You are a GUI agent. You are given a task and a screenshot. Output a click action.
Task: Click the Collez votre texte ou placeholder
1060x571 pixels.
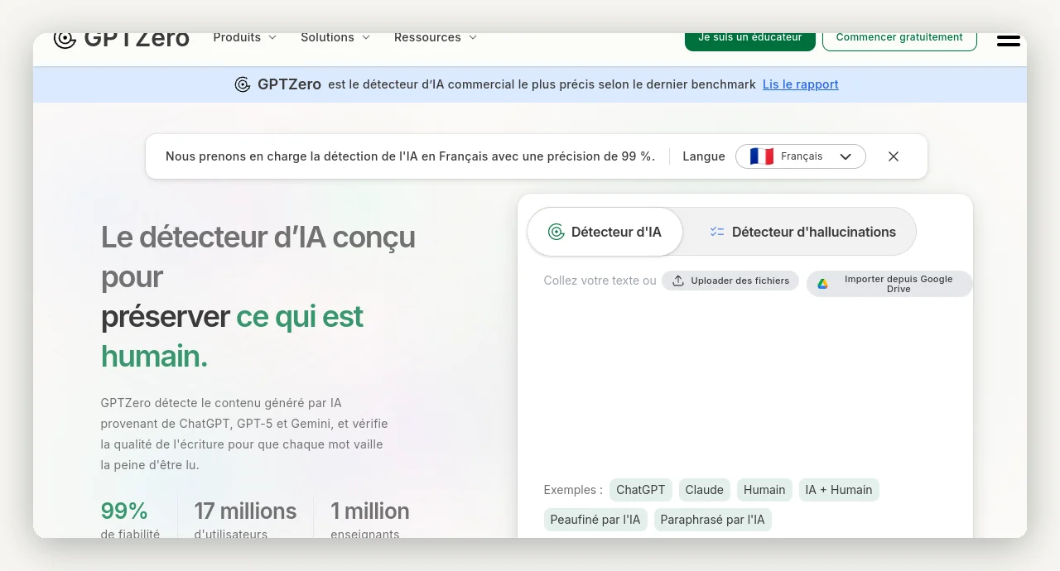point(600,281)
